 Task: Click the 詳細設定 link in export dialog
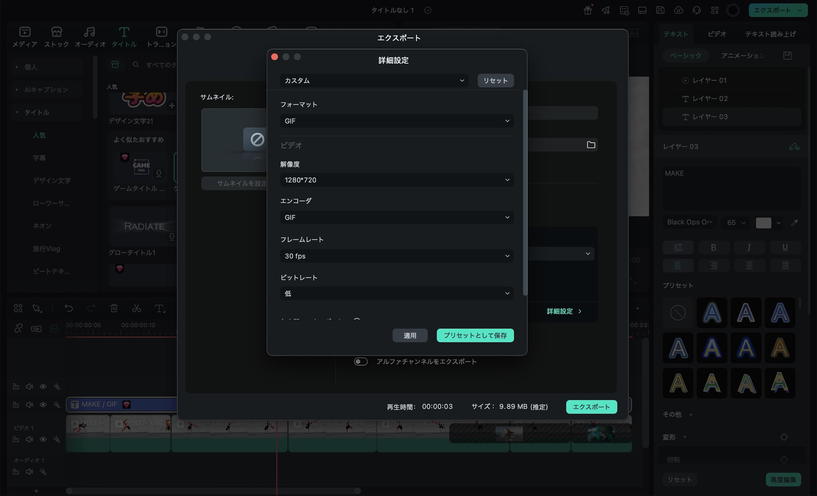point(564,311)
